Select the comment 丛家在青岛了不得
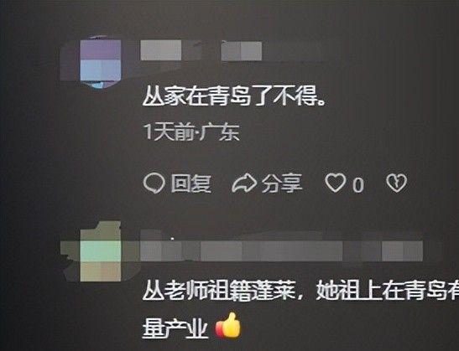Viewport: 459px width, 351px height. [x=233, y=96]
